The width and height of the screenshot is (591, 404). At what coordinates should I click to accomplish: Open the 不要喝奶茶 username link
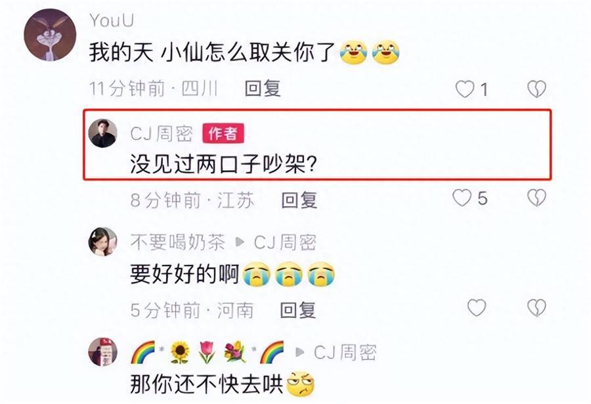click(178, 242)
